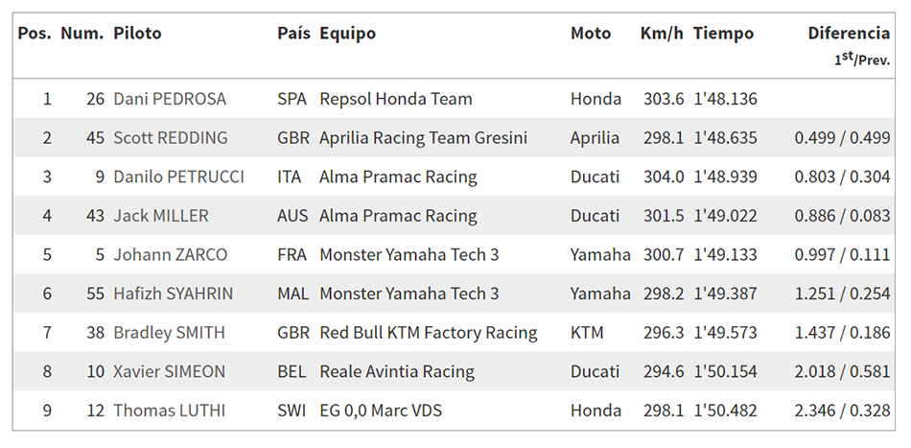Click the Piloto column header

pos(138,34)
